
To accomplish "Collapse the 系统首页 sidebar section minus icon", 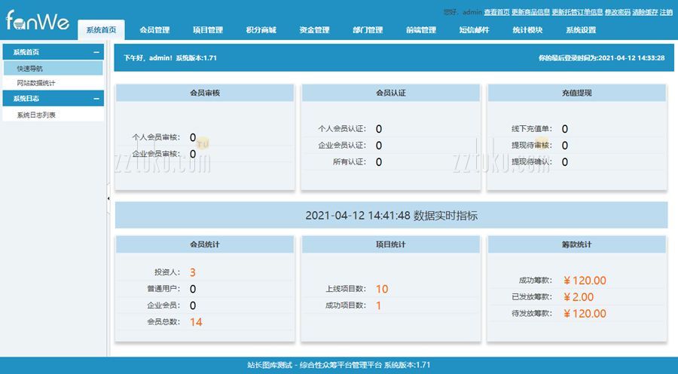I will [x=96, y=53].
